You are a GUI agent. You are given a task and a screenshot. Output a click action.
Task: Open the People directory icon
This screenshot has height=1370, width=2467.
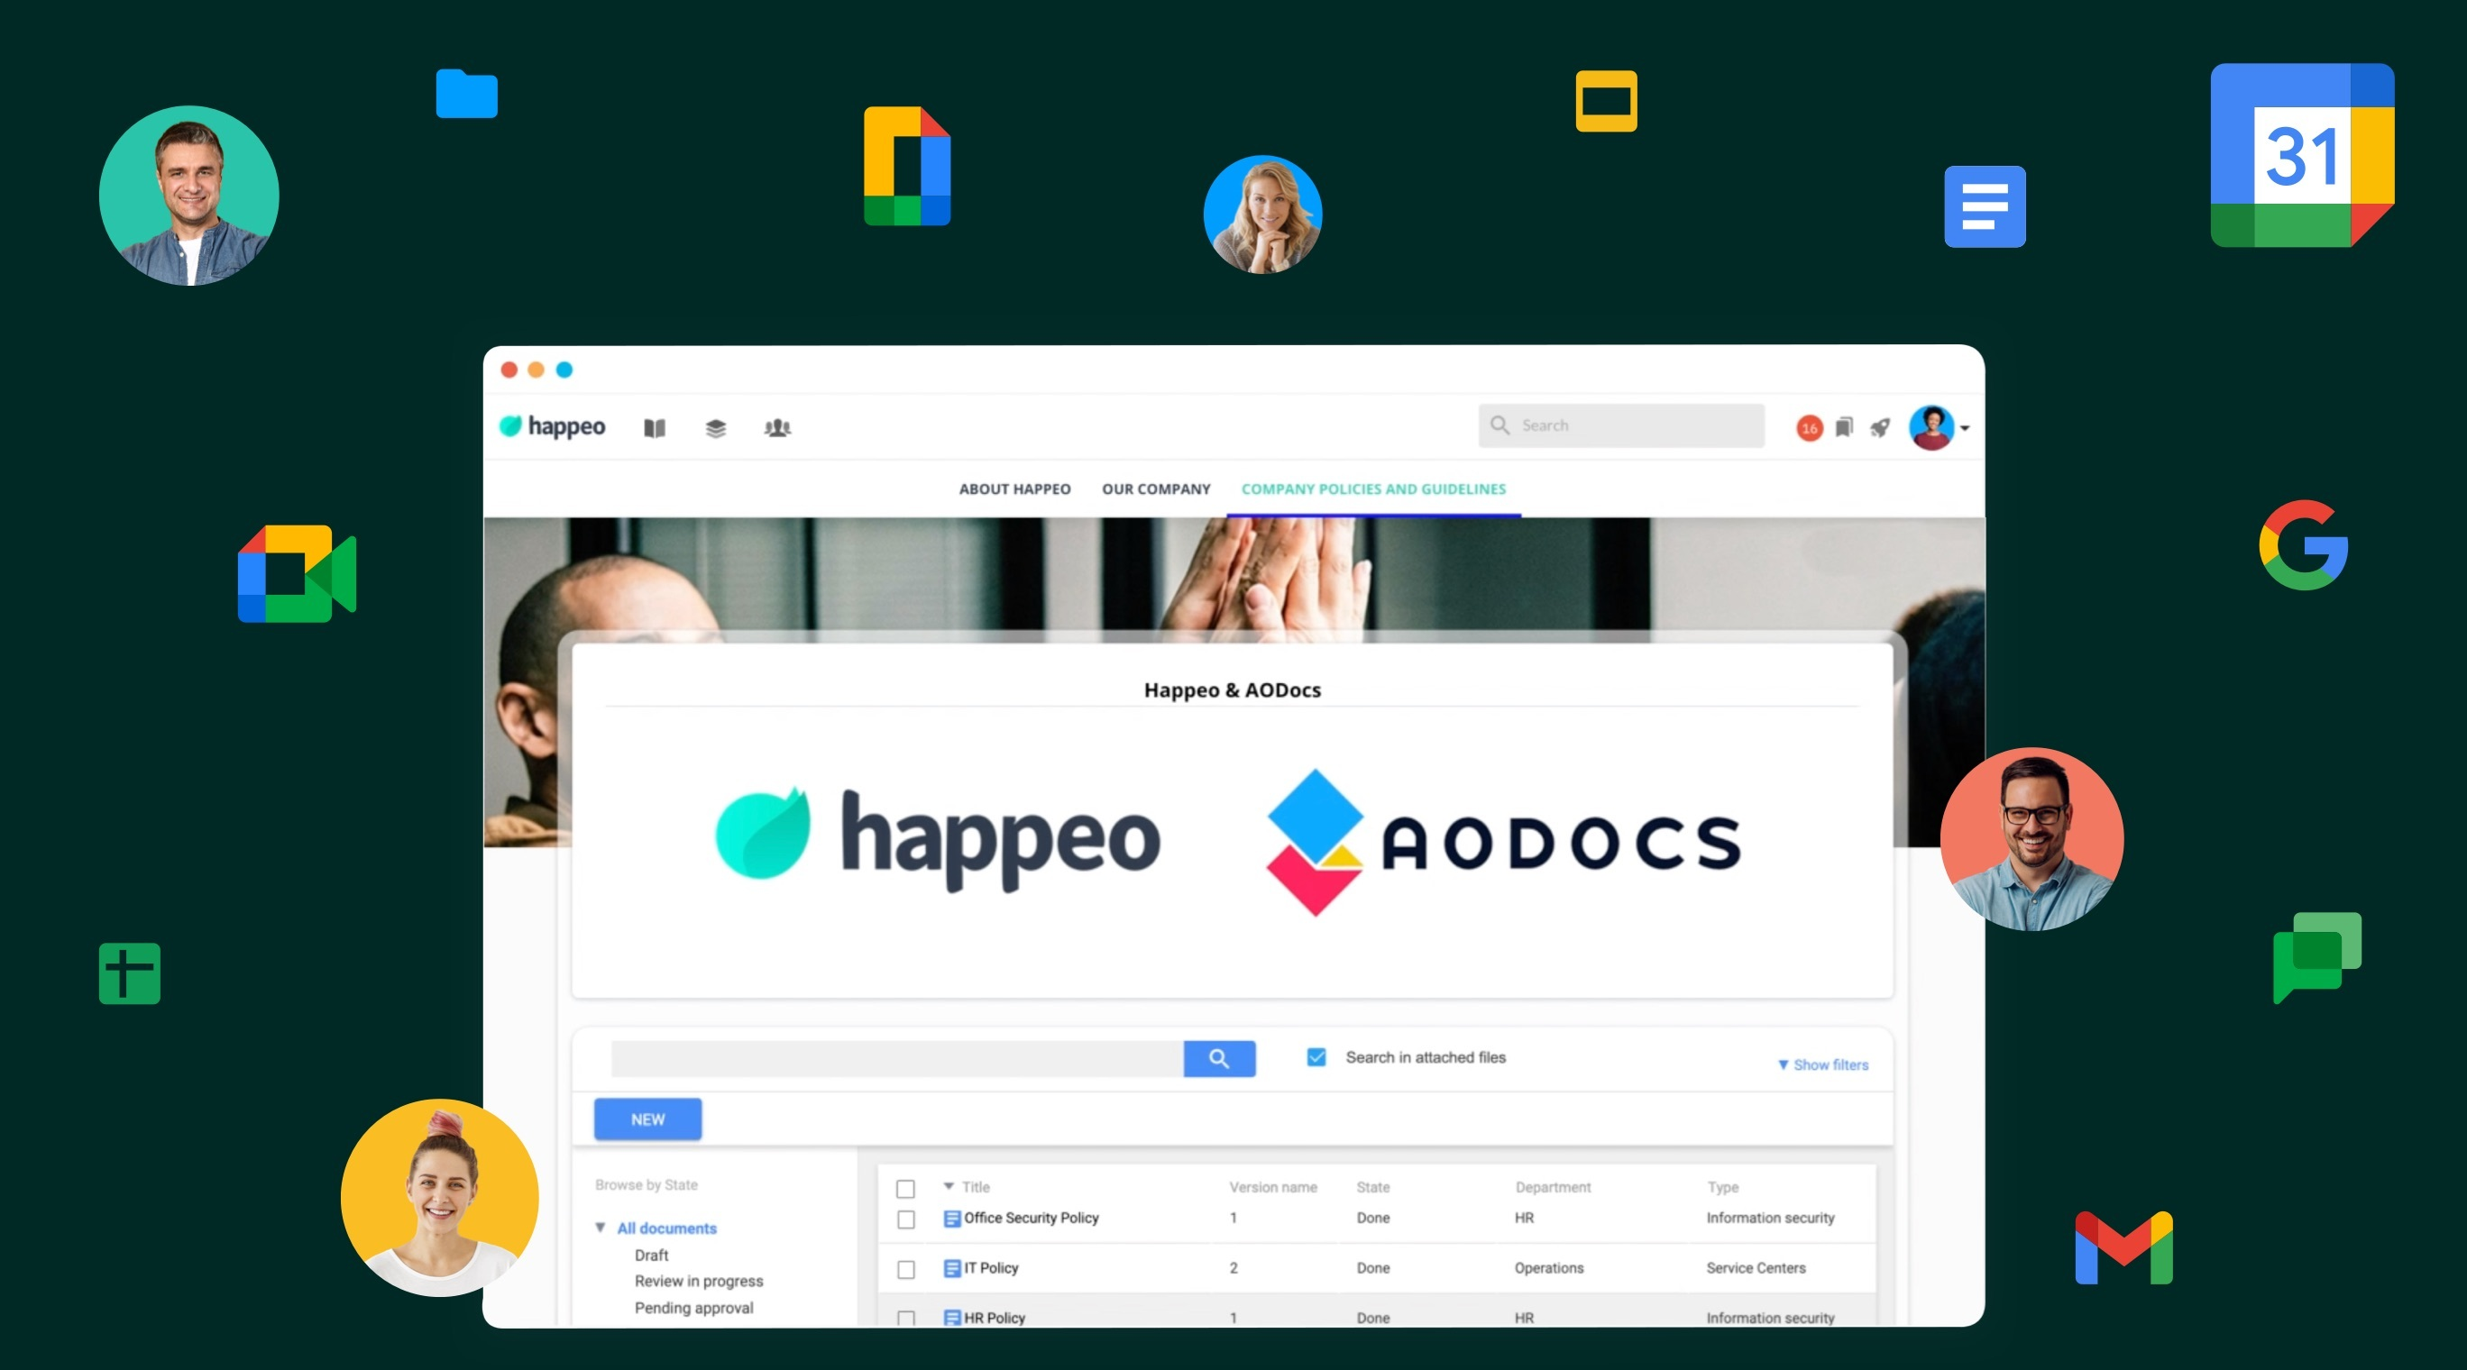[776, 428]
